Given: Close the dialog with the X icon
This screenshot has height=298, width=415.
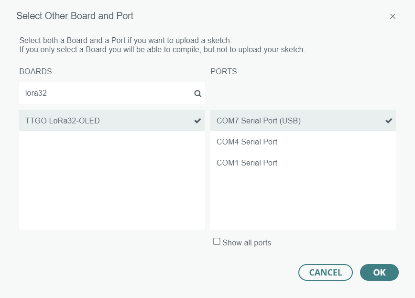Looking at the screenshot, I should (x=393, y=16).
